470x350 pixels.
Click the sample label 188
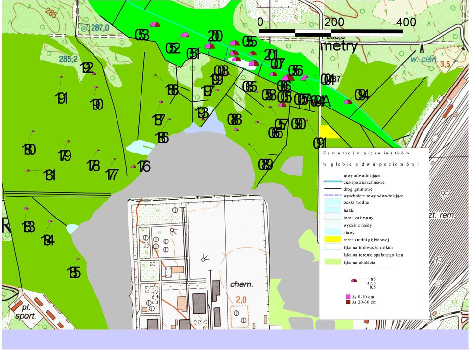172,90
